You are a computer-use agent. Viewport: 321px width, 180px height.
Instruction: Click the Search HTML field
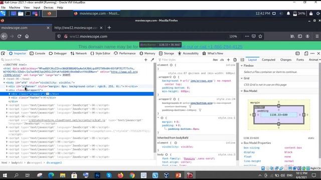pyautogui.click(x=72, y=60)
